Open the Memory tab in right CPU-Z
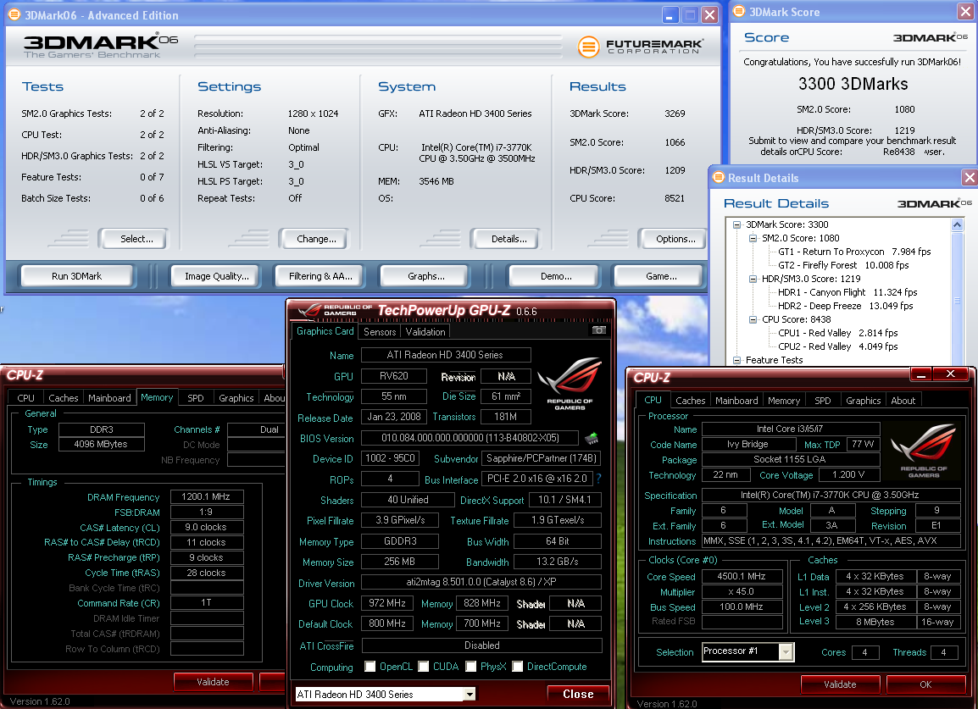 tap(783, 401)
